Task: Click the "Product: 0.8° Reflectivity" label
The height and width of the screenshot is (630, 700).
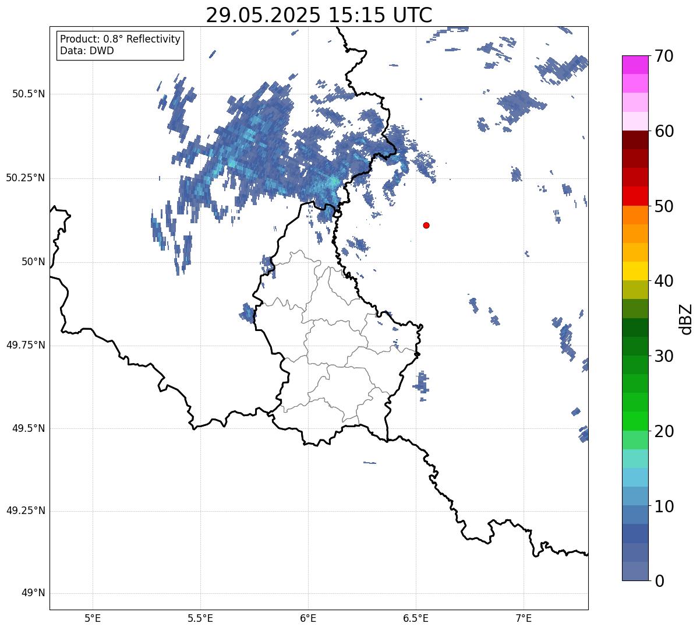Action: [120, 39]
